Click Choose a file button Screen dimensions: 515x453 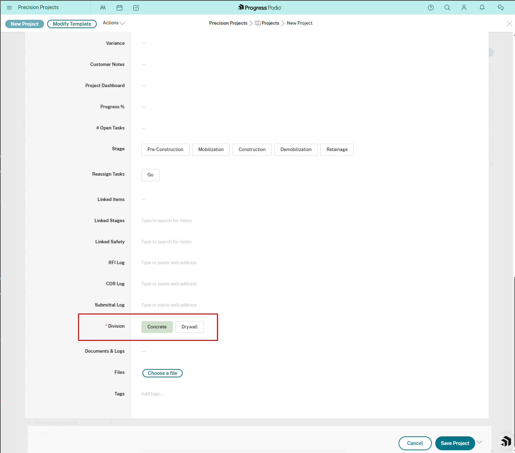pos(163,373)
